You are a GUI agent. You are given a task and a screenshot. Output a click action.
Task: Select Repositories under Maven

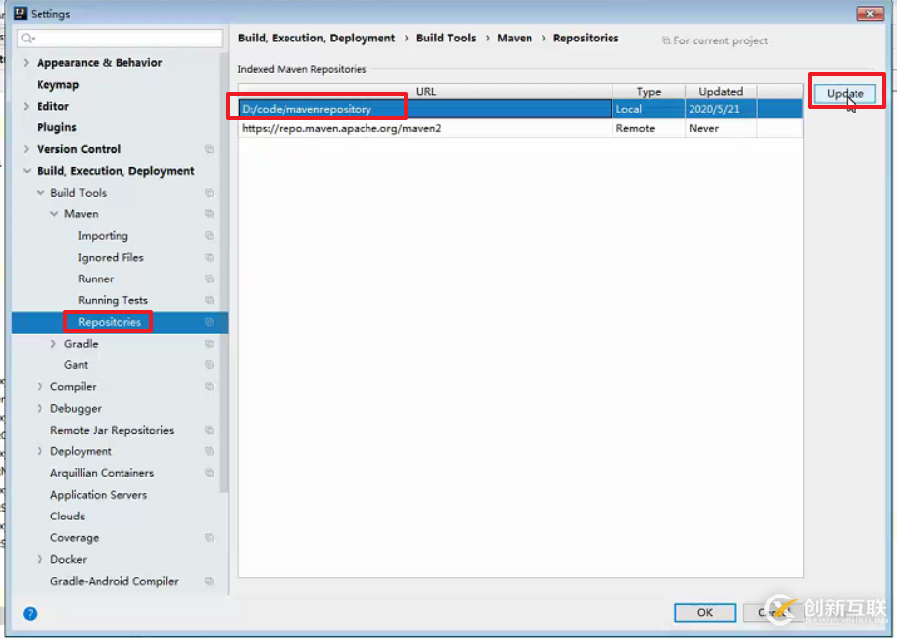pyautogui.click(x=110, y=322)
